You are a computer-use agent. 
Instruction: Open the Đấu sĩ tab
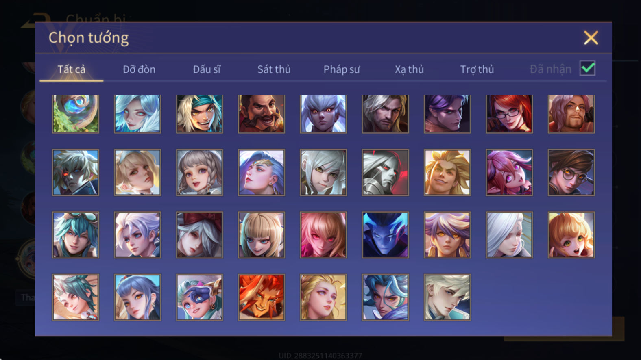207,69
